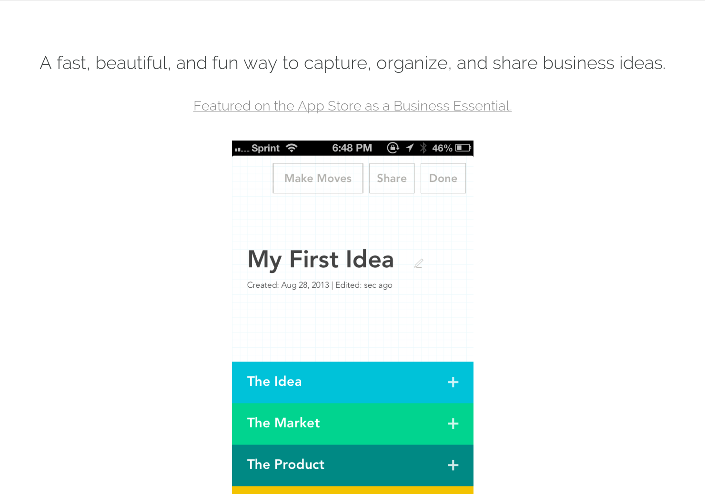The height and width of the screenshot is (494, 705).
Task: Click the rotation lock status icon
Action: (x=393, y=148)
